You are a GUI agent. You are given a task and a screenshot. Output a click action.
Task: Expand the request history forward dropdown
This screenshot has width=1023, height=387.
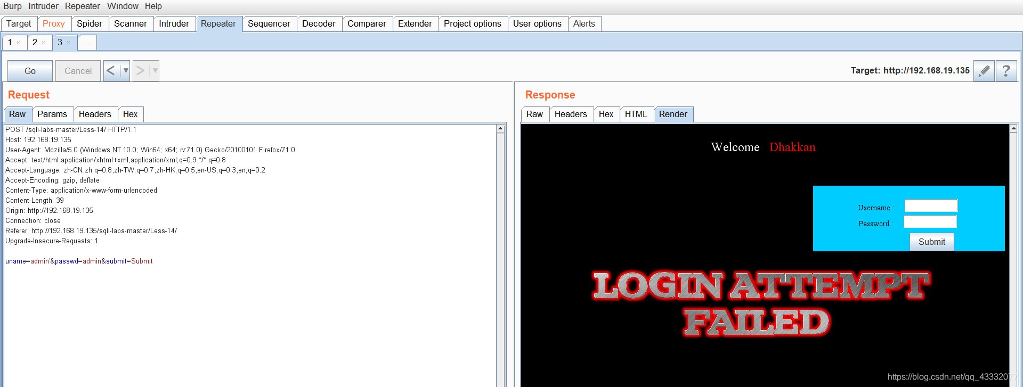coord(155,70)
